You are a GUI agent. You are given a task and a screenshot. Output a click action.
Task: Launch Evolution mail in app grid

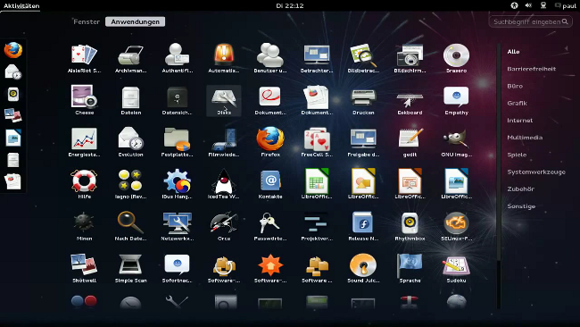(130, 142)
